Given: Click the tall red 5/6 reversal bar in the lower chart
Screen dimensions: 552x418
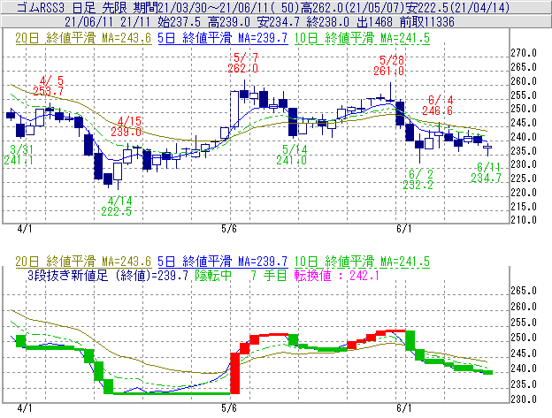Looking at the screenshot, I should pyautogui.click(x=234, y=373).
